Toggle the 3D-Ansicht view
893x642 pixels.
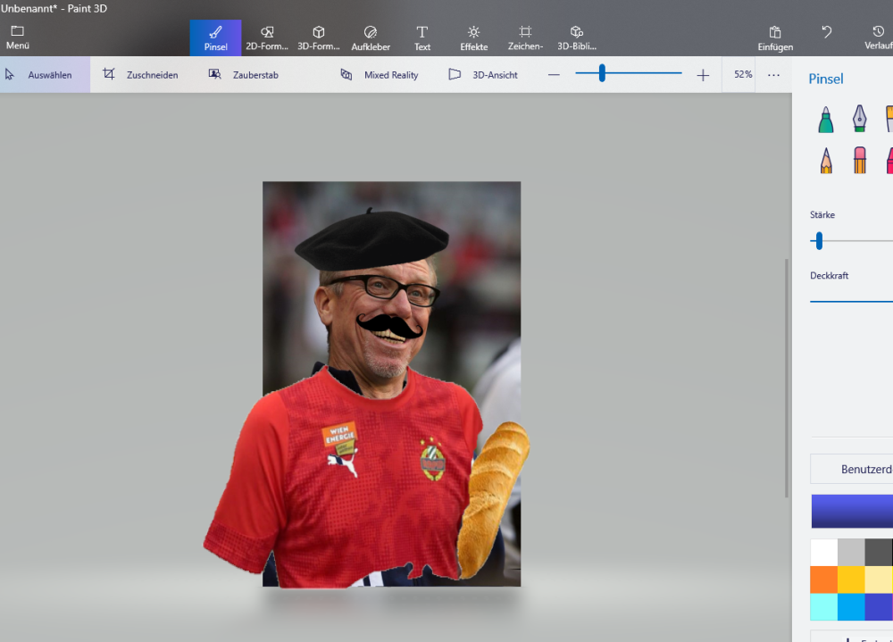[483, 75]
